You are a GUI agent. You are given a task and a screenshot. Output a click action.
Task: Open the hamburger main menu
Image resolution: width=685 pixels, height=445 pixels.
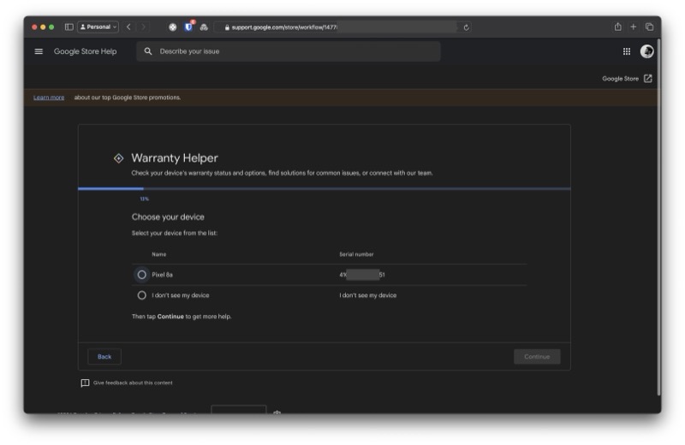click(x=39, y=51)
